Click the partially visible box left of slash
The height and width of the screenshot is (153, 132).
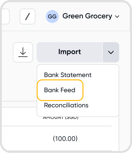coord(5,17)
